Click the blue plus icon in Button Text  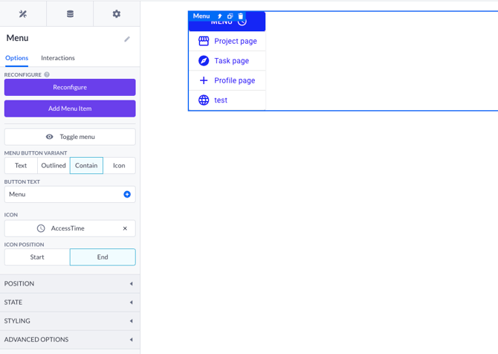pos(127,194)
